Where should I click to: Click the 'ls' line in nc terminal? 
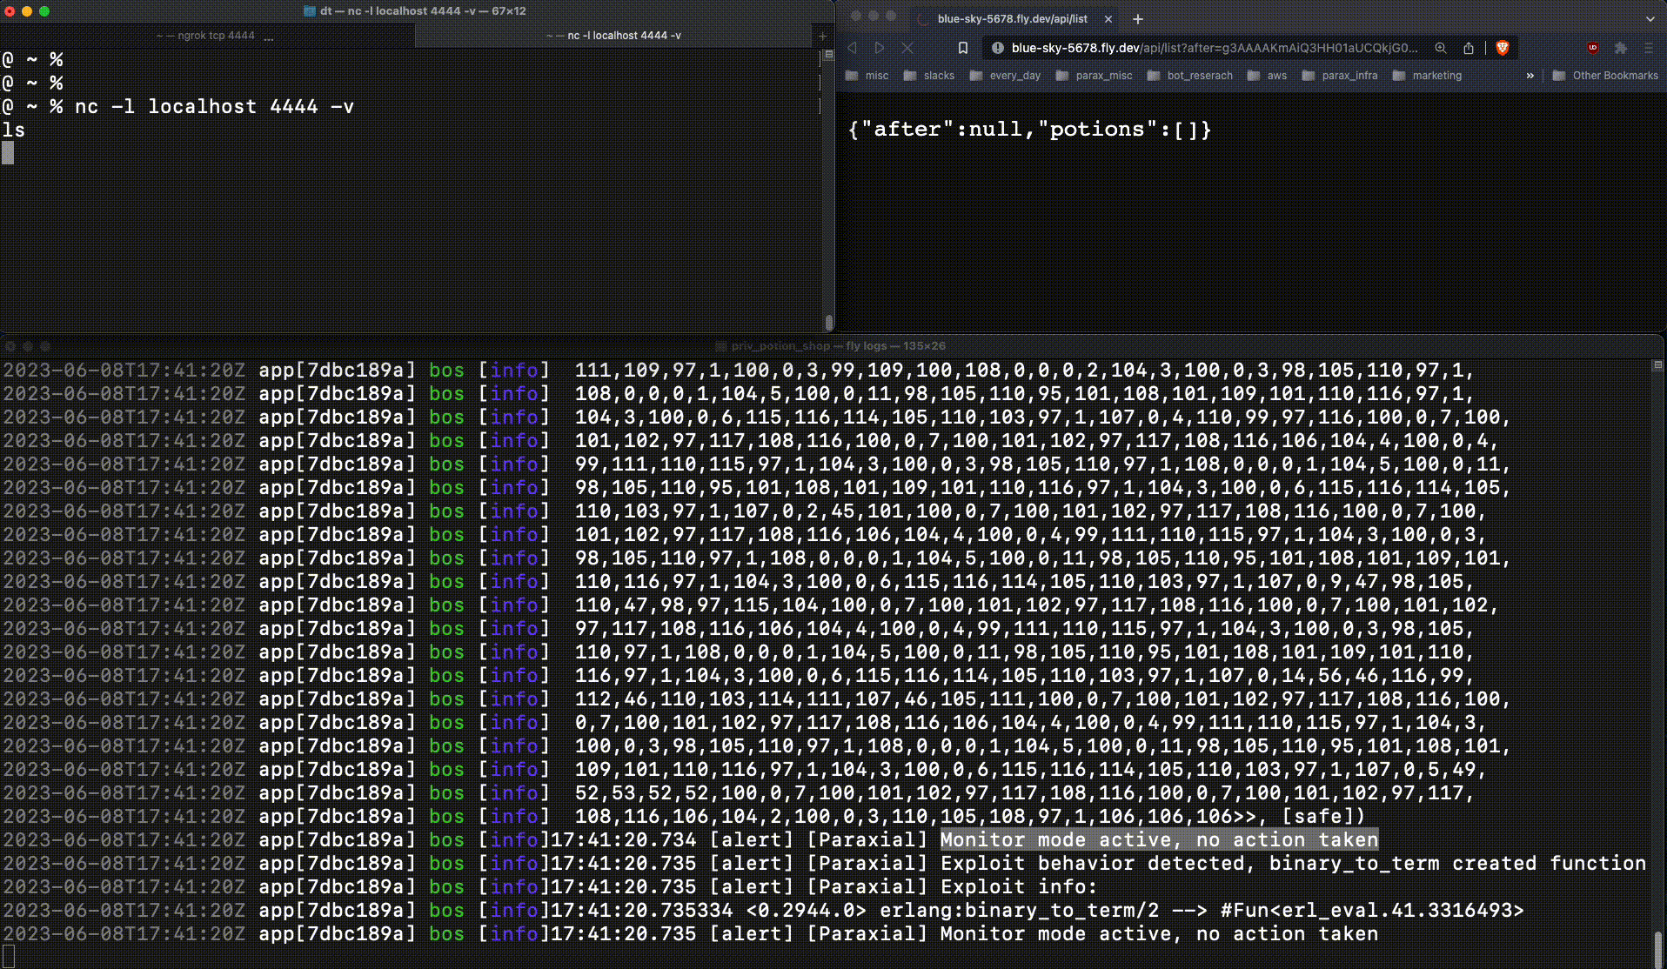coord(14,130)
